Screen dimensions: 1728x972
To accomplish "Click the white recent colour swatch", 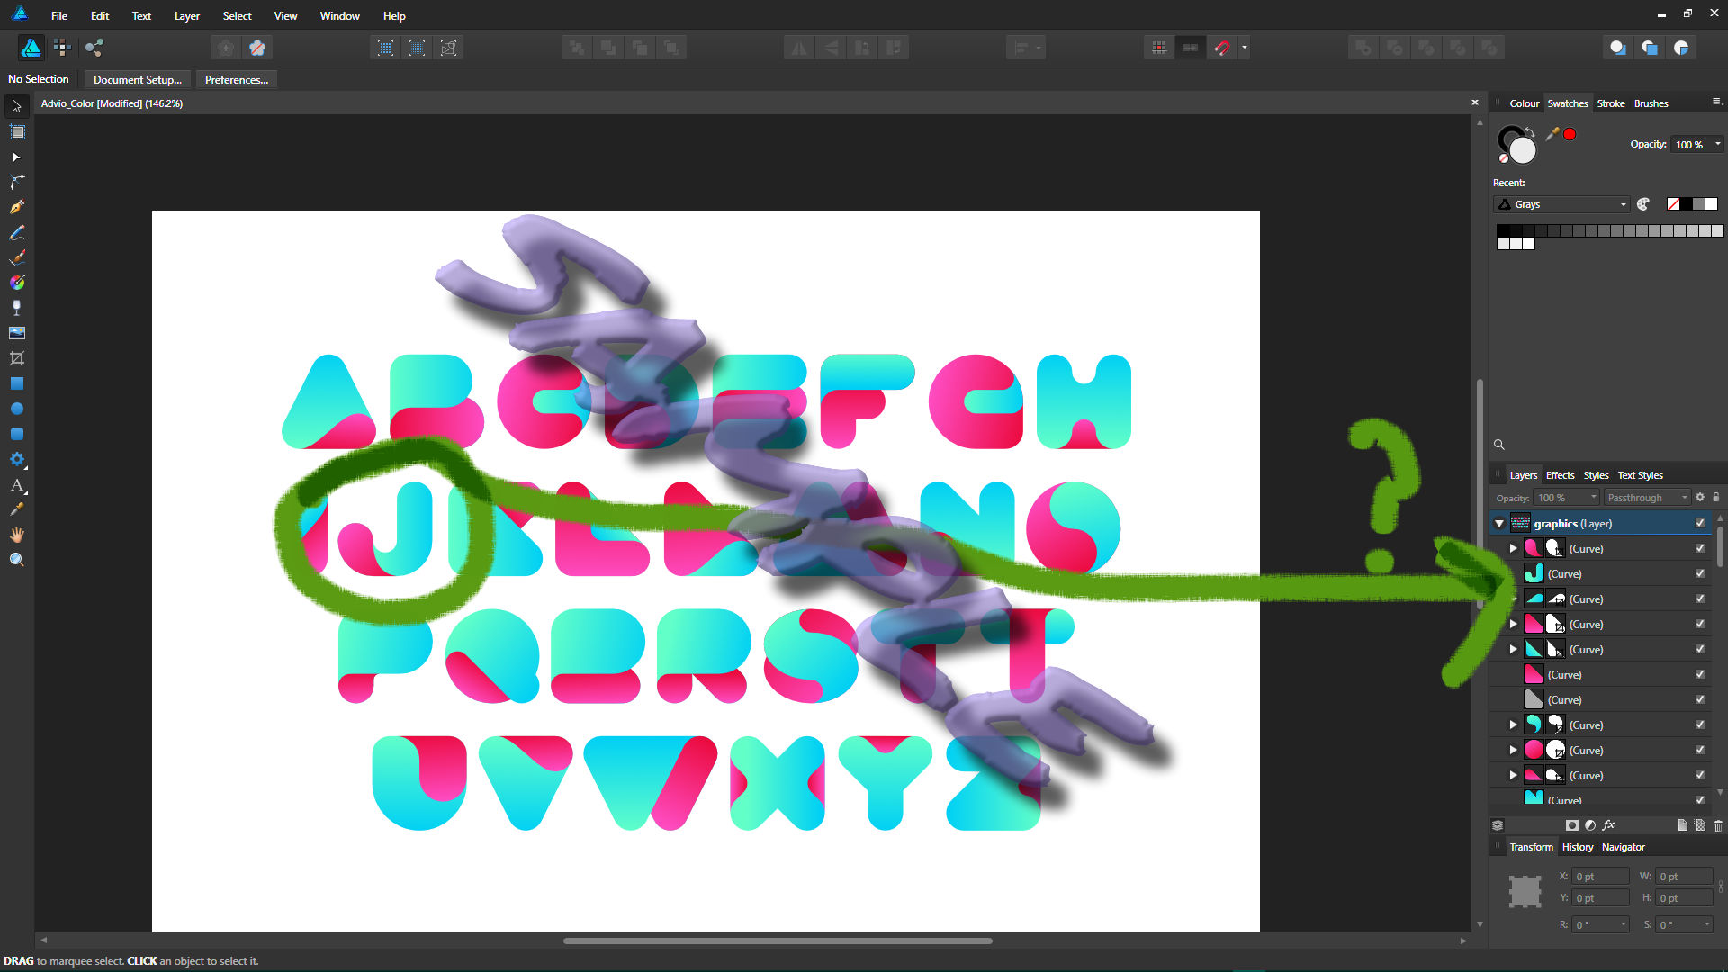I will pos(1711,204).
